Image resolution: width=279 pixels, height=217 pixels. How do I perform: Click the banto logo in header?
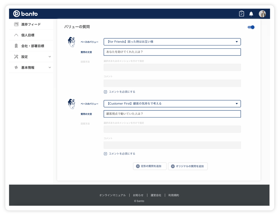point(26,14)
